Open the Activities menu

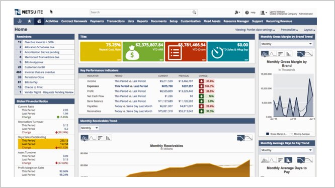tap(52, 21)
